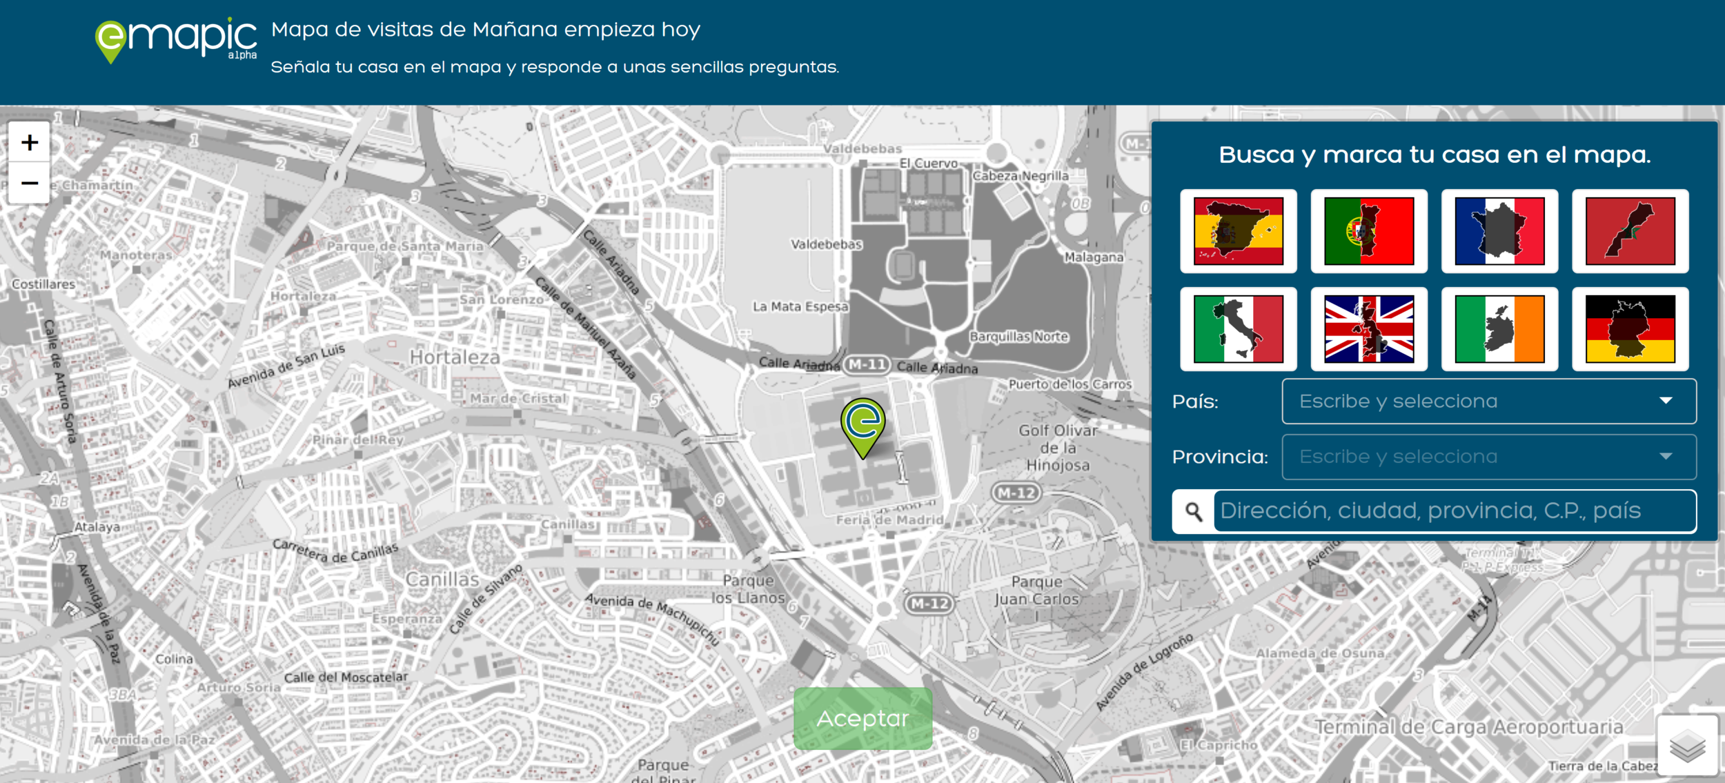This screenshot has height=783, width=1725.
Task: Open the map layers switcher
Action: pyautogui.click(x=1686, y=746)
